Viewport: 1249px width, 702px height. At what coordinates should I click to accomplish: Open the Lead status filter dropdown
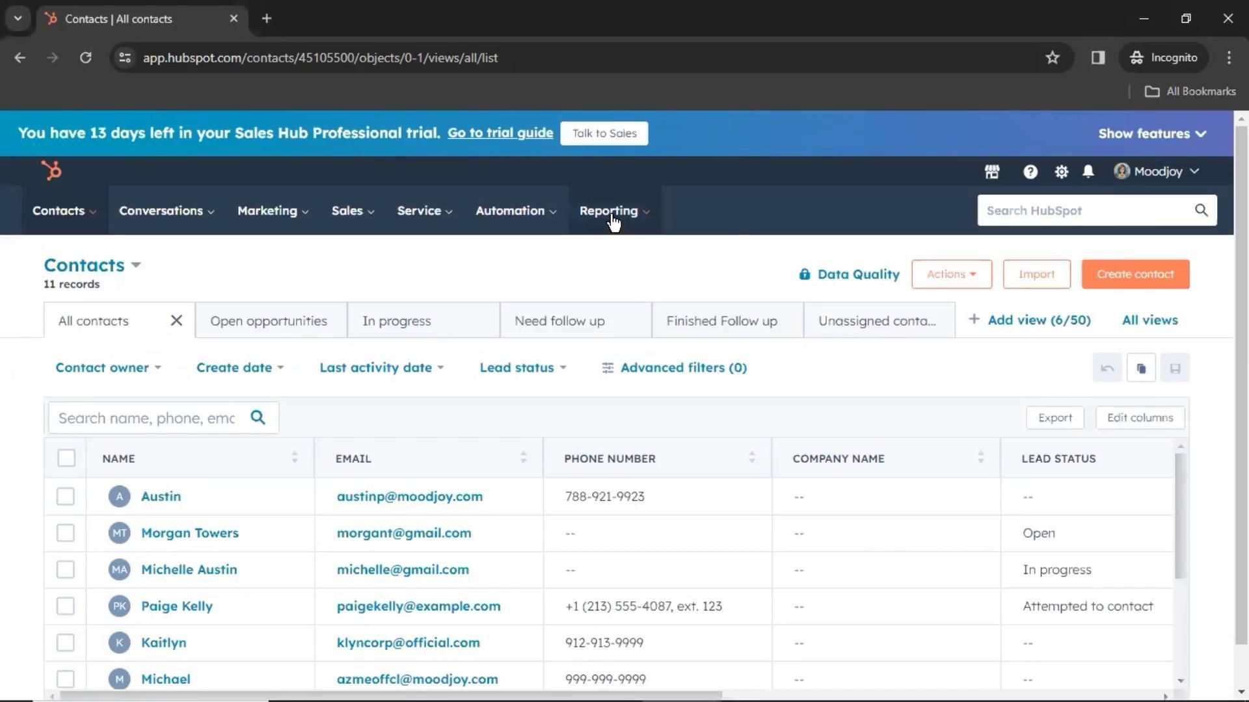click(x=522, y=368)
